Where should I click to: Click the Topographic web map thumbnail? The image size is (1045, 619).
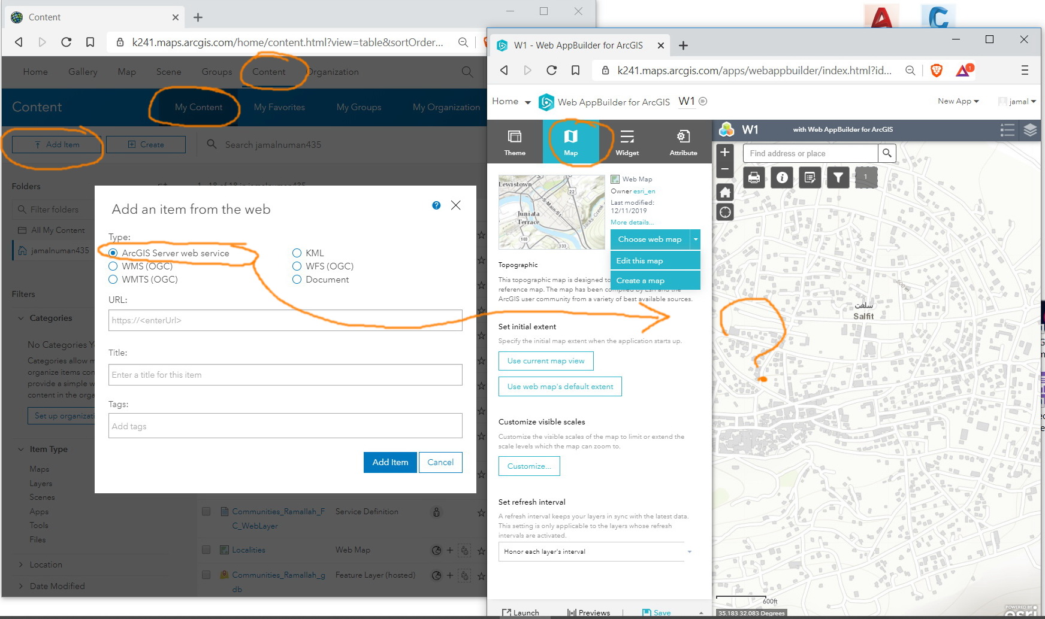[x=552, y=212]
